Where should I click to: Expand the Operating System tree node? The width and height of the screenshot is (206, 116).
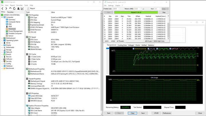pos(2,40)
